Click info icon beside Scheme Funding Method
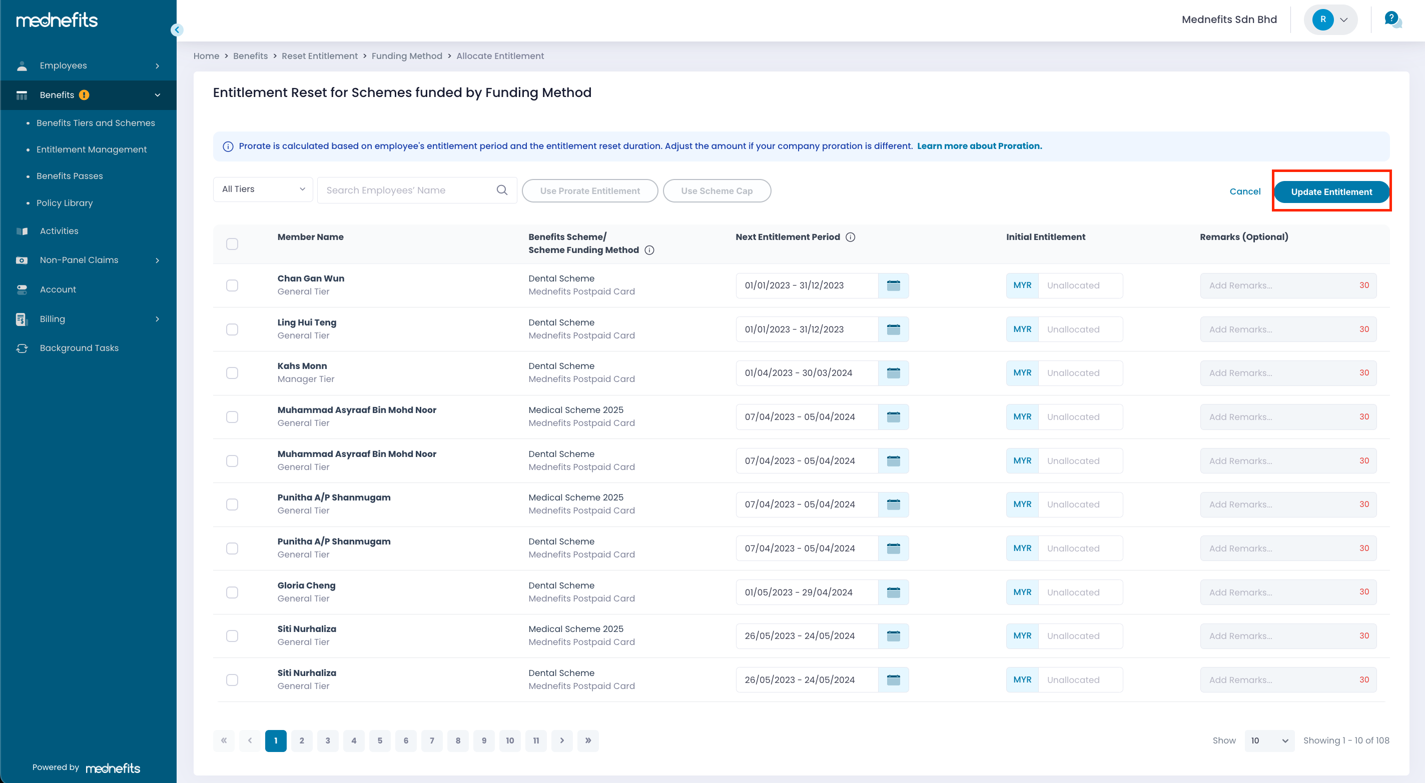This screenshot has height=783, width=1425. [649, 250]
